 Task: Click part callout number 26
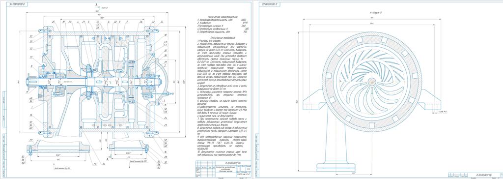tap(141, 22)
